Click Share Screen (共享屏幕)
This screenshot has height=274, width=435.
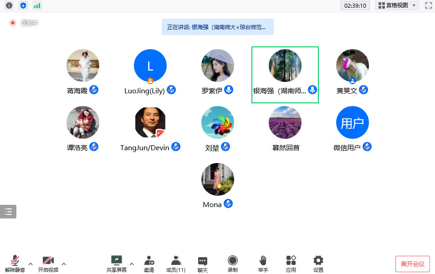[x=117, y=263]
